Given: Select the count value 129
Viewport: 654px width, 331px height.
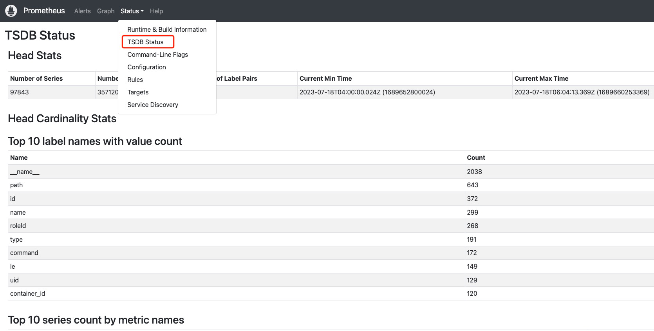Looking at the screenshot, I should (472, 280).
